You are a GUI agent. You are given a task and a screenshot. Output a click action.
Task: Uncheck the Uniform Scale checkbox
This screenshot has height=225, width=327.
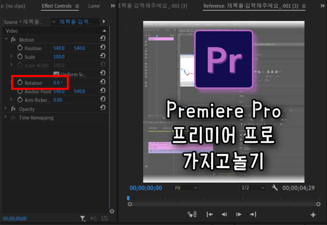pyautogui.click(x=56, y=74)
